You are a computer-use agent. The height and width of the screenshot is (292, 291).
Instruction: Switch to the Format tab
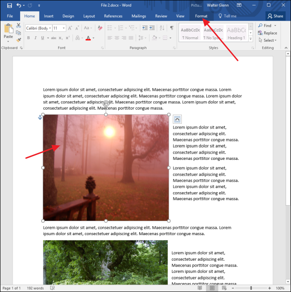(x=201, y=16)
